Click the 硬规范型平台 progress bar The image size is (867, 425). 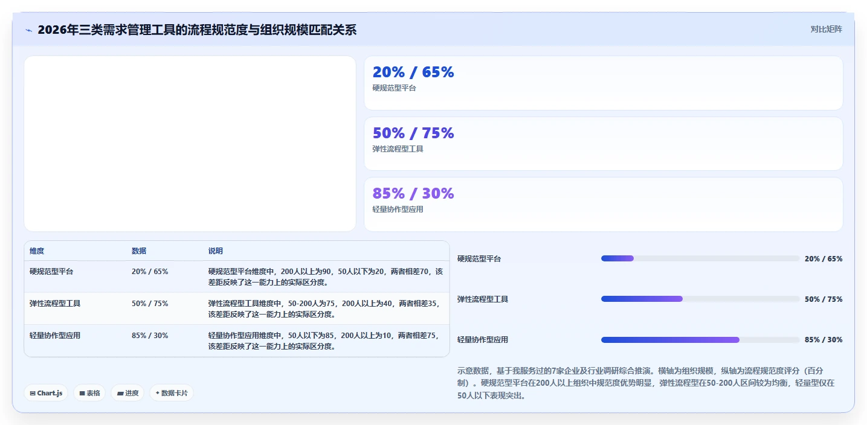click(700, 258)
